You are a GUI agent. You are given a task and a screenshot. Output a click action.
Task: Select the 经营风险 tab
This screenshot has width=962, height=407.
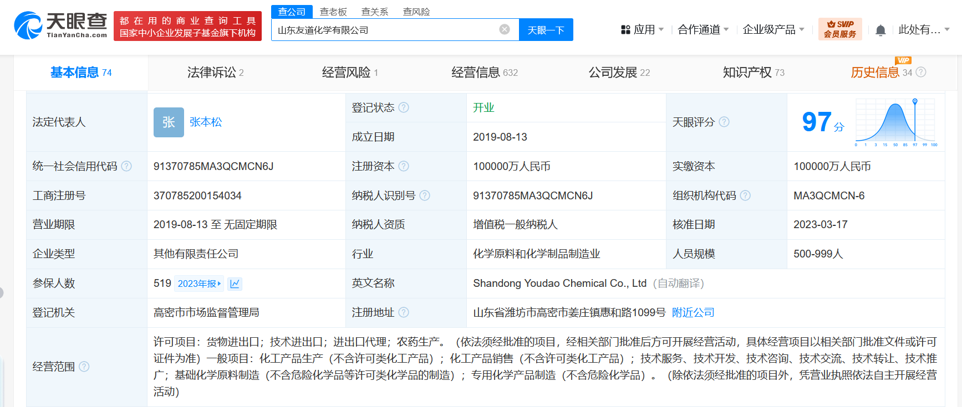350,73
